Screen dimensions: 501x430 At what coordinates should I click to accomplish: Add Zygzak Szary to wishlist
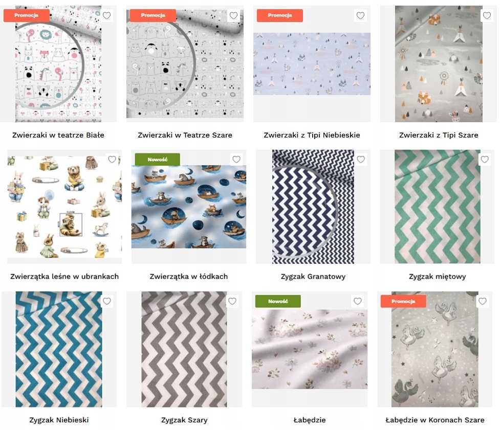click(x=232, y=301)
